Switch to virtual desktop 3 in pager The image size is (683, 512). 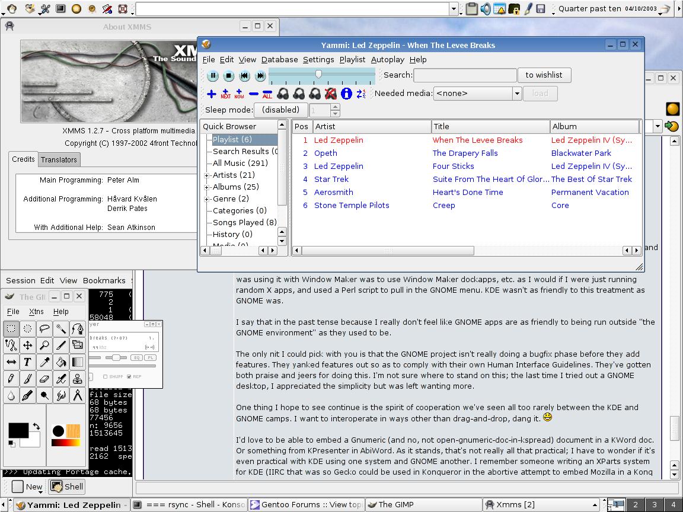pos(655,505)
